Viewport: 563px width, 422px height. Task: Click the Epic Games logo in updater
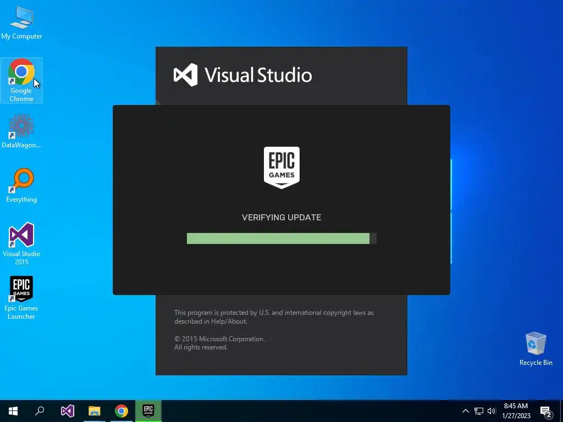tap(281, 168)
